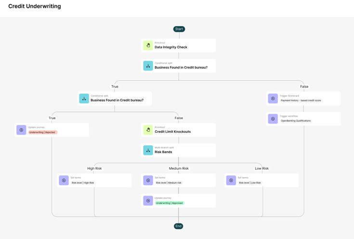Click the Trigger Scorecard node icon

click(x=273, y=98)
